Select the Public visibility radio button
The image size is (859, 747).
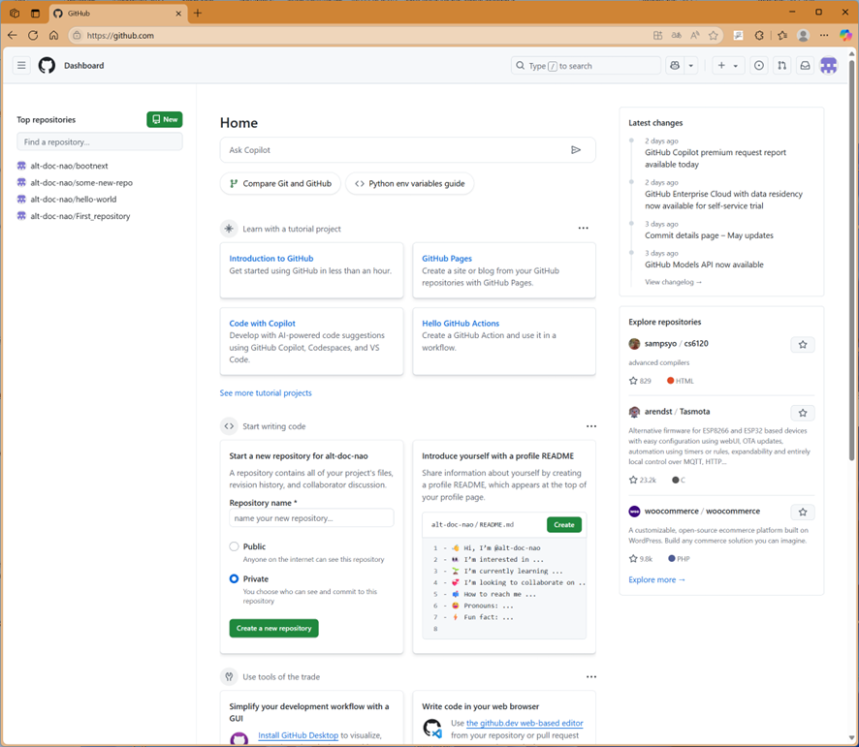[234, 546]
